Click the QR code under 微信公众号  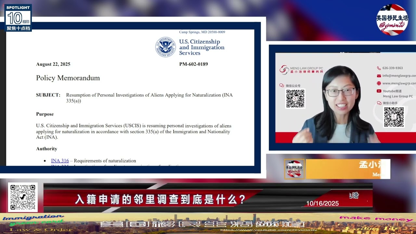(x=295, y=99)
